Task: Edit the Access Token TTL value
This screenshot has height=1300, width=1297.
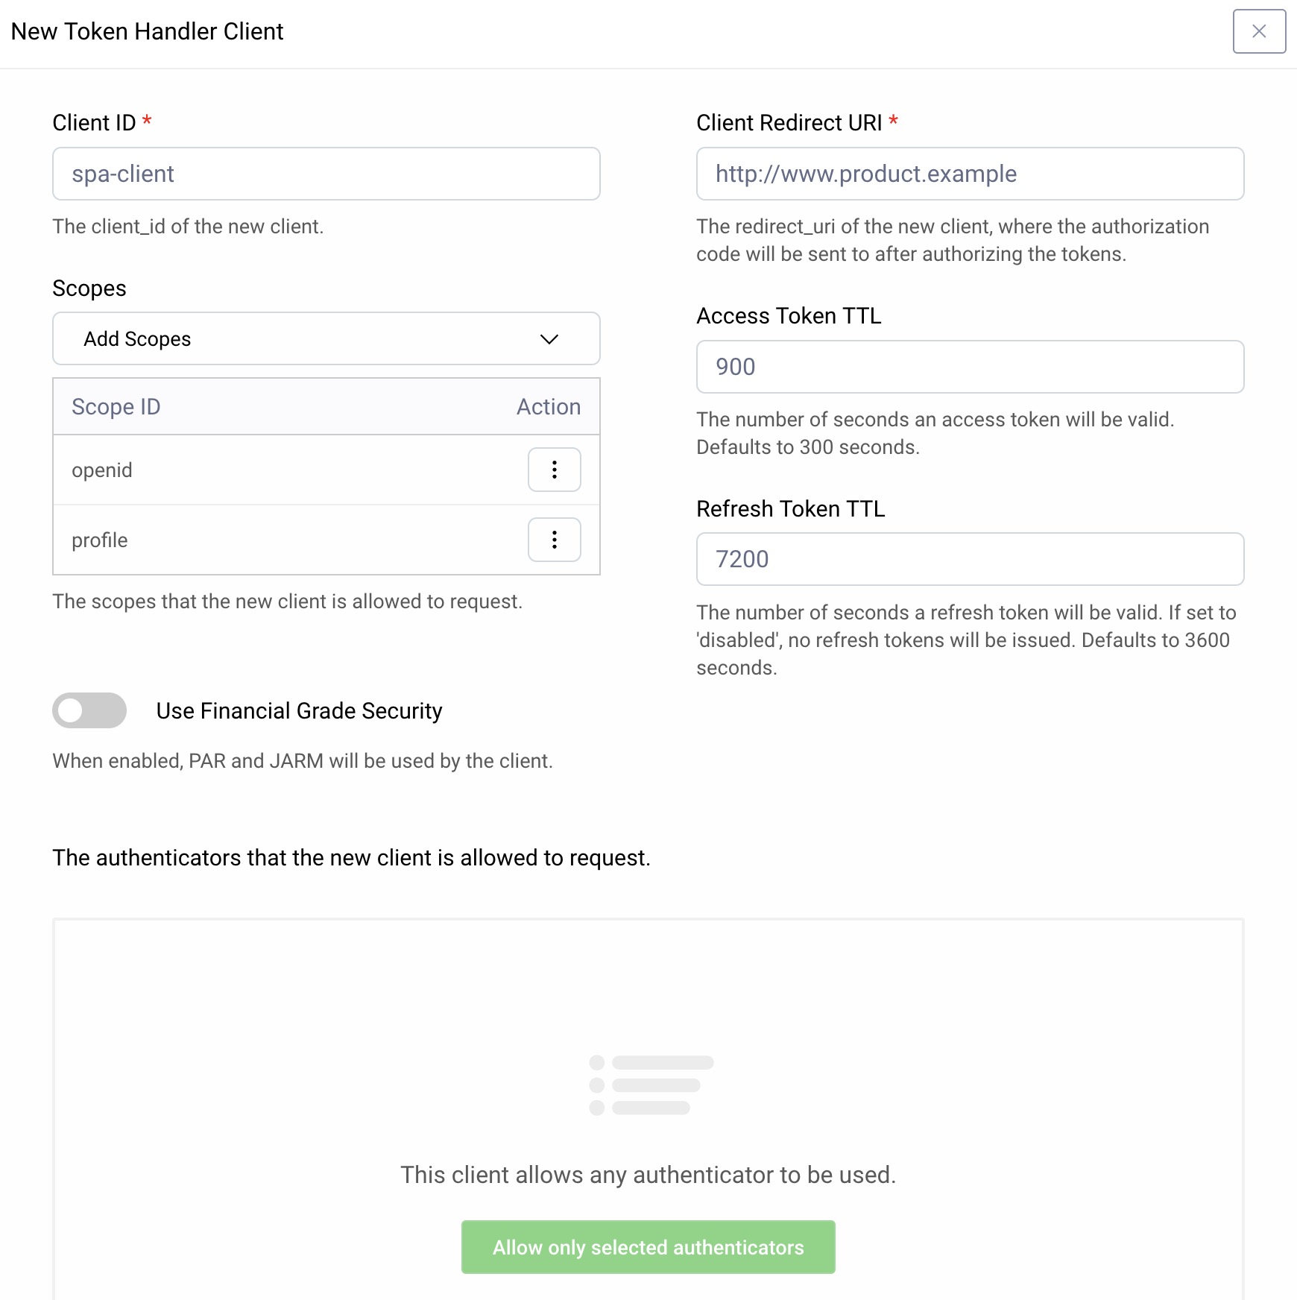Action: 969,367
